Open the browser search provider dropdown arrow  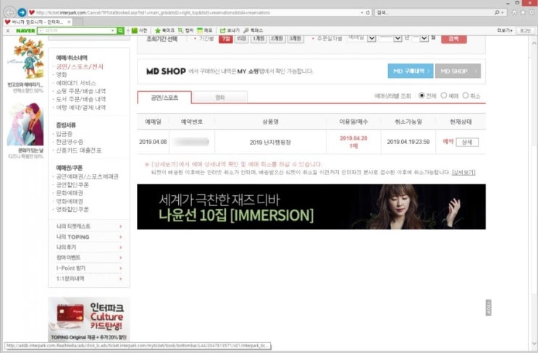[x=503, y=13]
